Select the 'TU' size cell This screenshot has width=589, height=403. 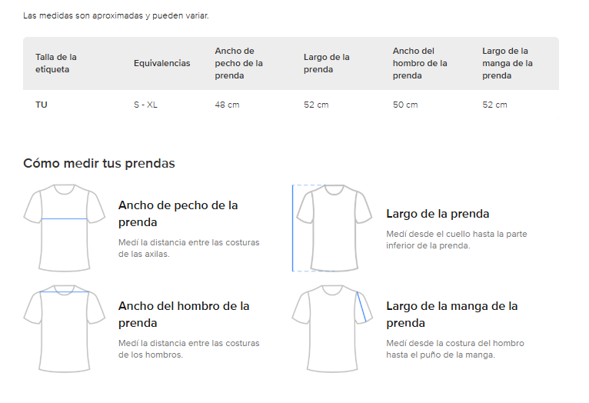pyautogui.click(x=42, y=105)
